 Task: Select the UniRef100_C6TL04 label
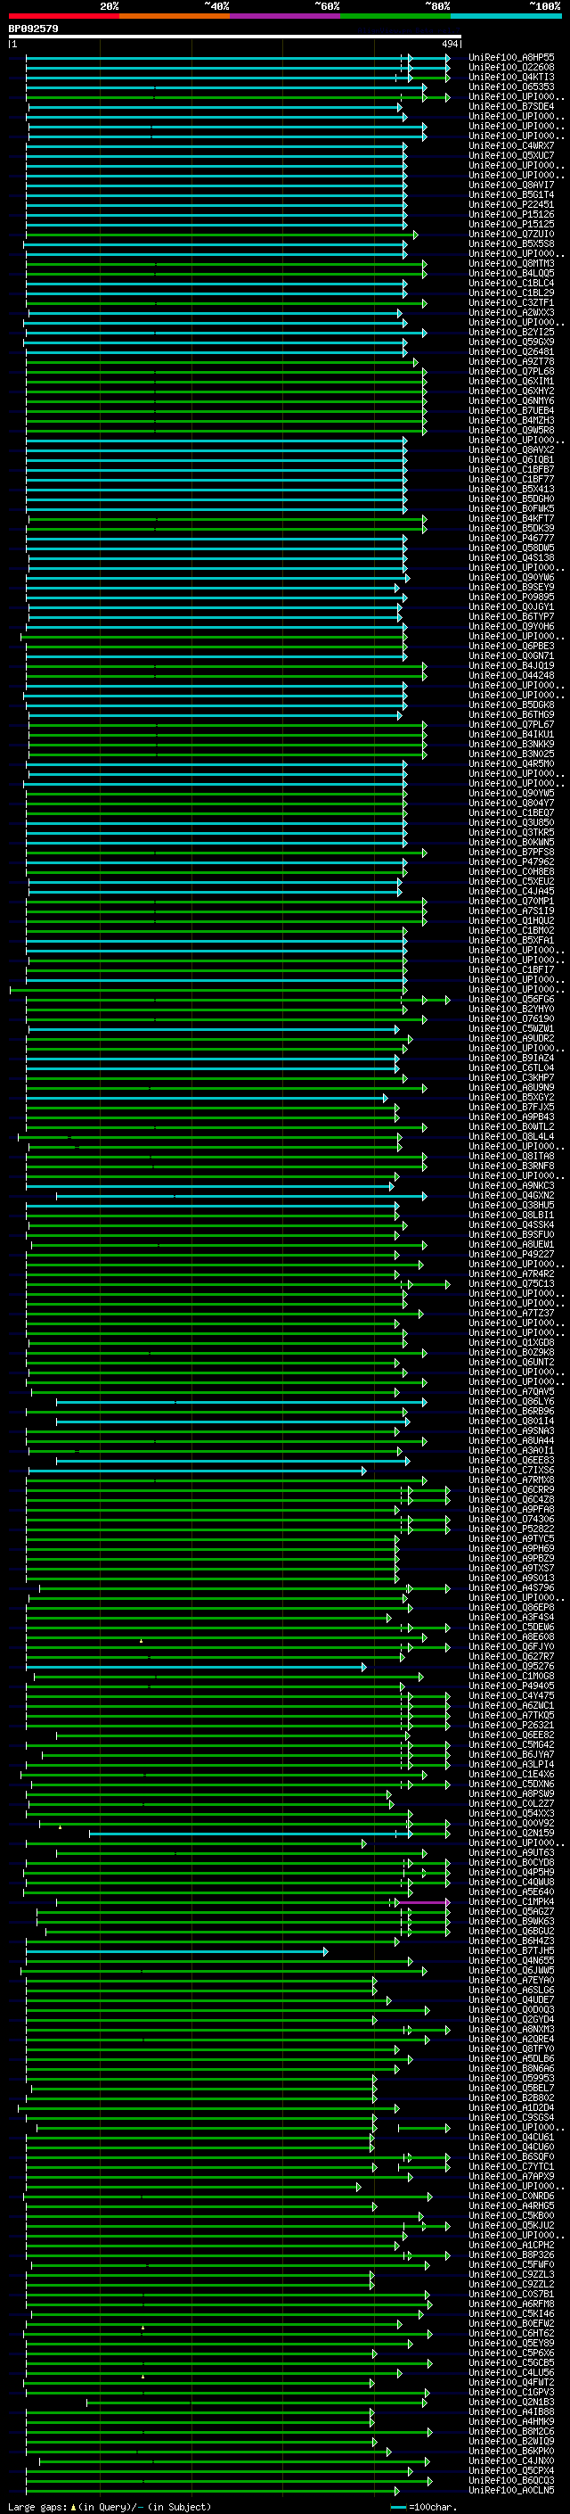[x=511, y=1067]
